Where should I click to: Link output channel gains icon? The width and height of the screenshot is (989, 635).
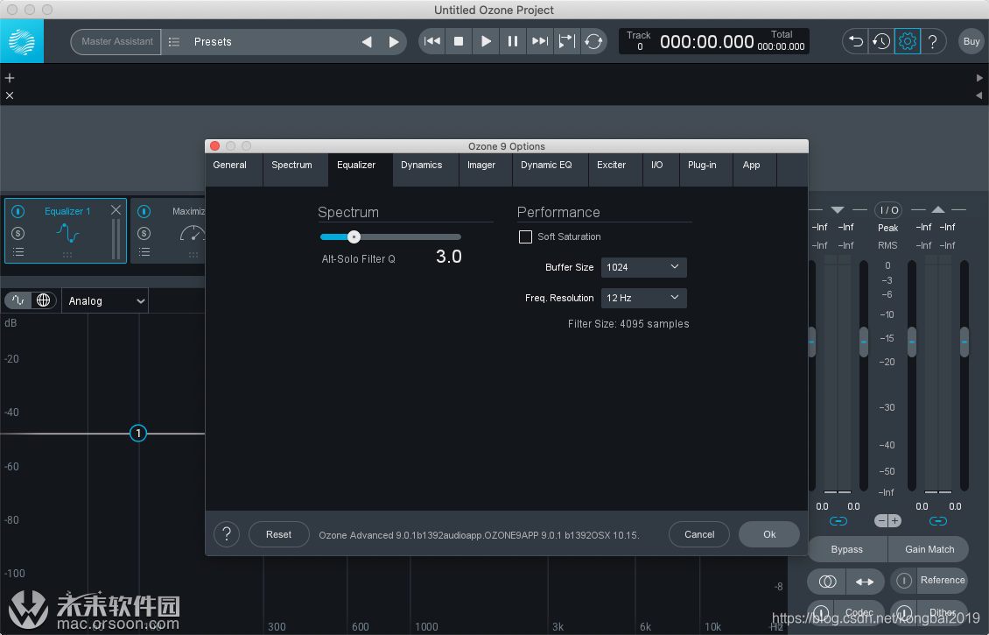click(x=938, y=521)
